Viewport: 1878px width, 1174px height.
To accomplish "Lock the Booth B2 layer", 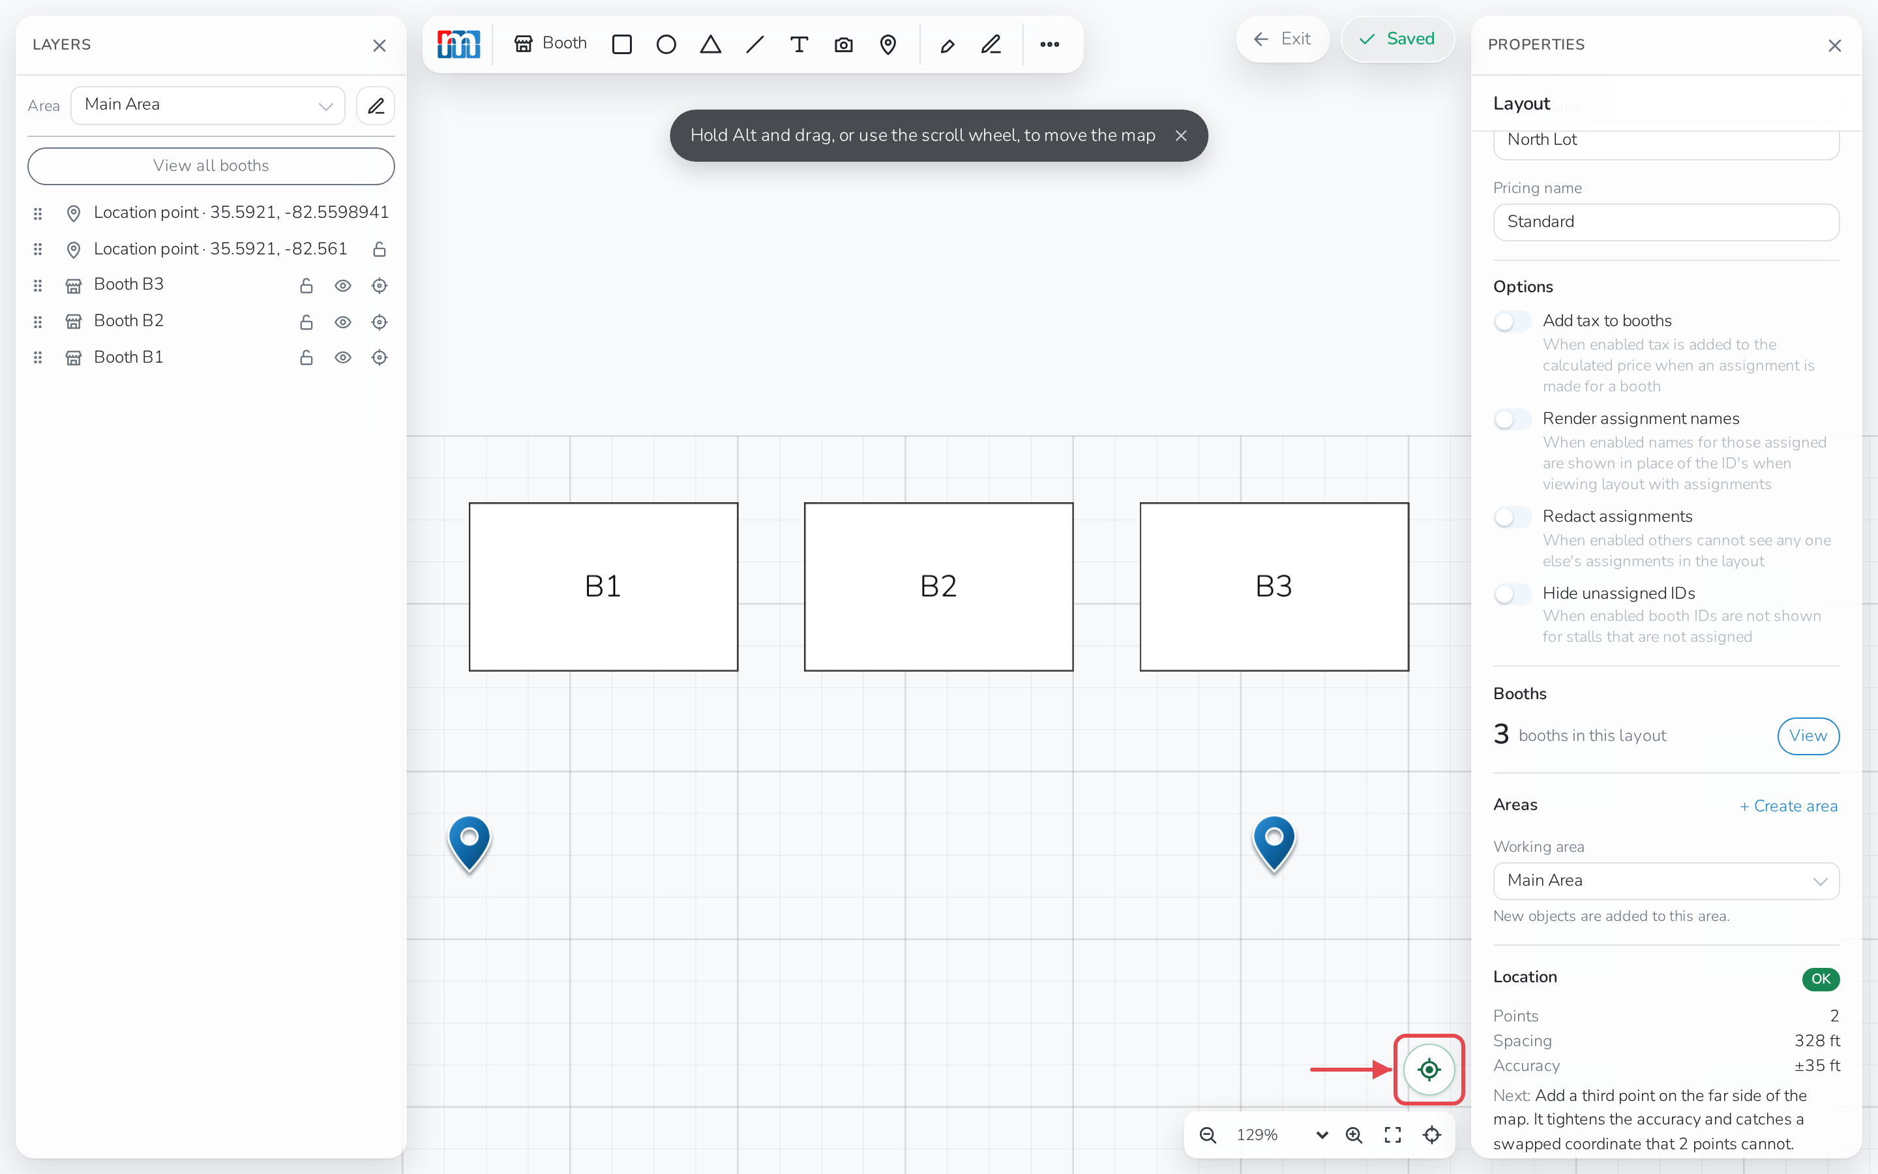I will click(306, 322).
